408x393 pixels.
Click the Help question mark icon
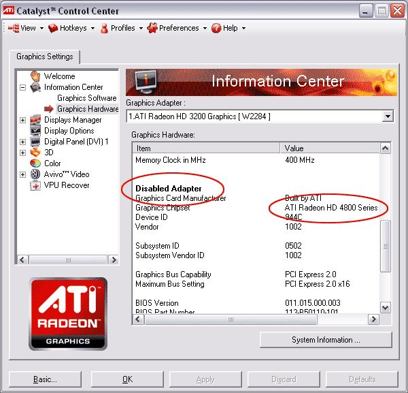click(216, 28)
